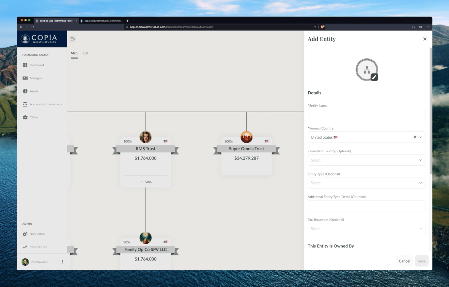449x287 pixels.
Task: Select the Managers sidebar icon
Action: 25,78
